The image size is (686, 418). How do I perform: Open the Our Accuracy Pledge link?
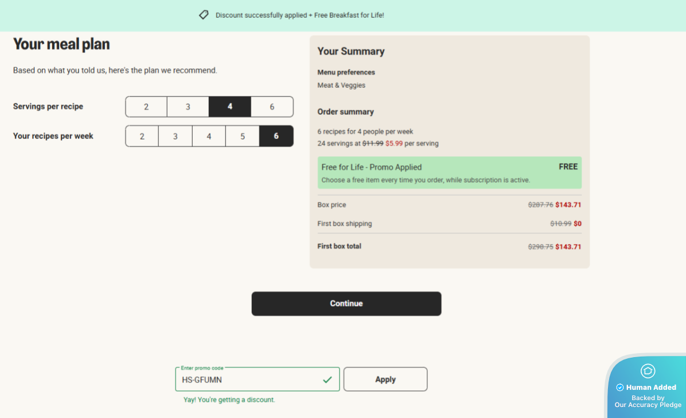648,405
